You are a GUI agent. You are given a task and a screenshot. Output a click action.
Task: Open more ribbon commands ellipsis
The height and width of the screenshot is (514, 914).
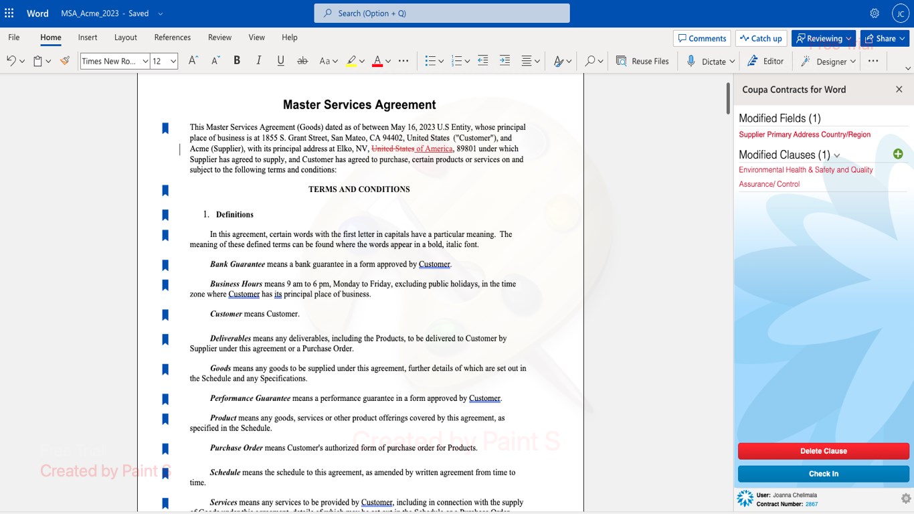pyautogui.click(x=873, y=61)
